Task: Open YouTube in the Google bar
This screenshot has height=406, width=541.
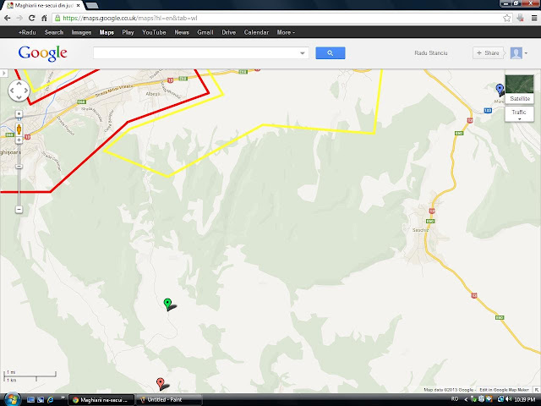Action: coord(154,32)
